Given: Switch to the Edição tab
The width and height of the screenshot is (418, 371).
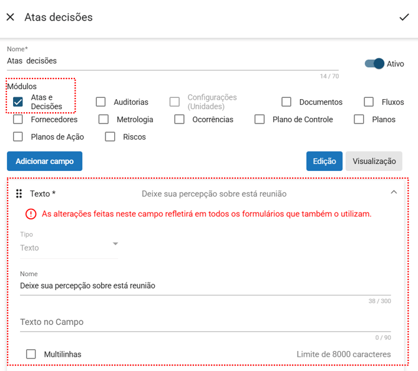Looking at the screenshot, I should point(324,161).
